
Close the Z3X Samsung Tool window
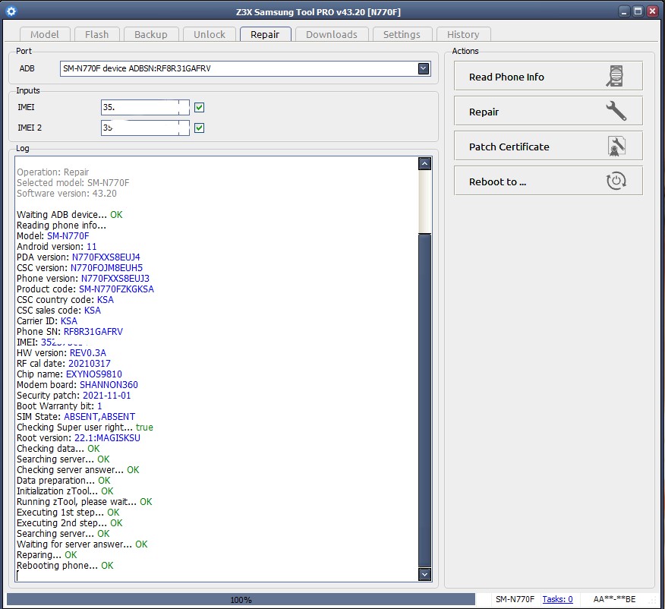click(x=652, y=11)
